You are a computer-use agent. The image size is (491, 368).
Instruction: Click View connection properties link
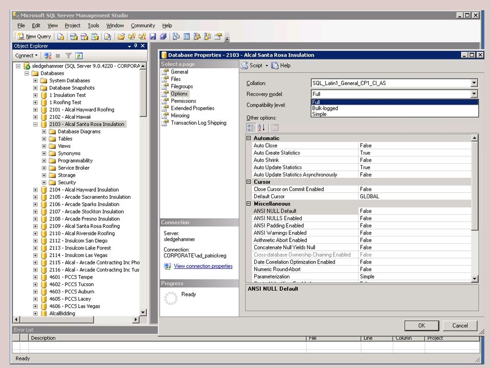coord(203,266)
